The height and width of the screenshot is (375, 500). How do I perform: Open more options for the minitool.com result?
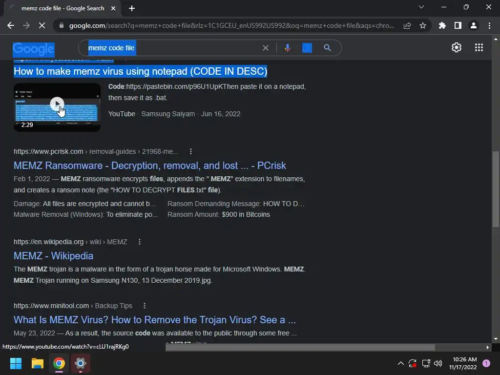[x=144, y=306]
